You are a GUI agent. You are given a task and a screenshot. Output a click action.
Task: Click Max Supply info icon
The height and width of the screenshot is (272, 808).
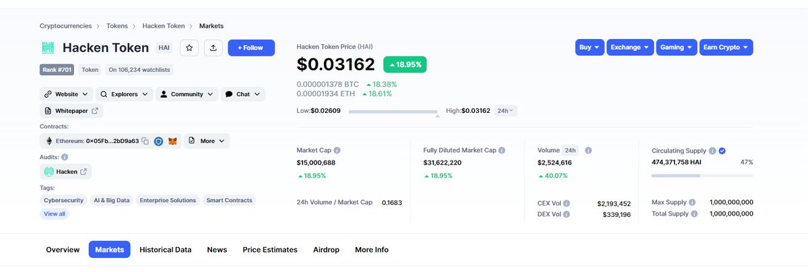point(692,202)
